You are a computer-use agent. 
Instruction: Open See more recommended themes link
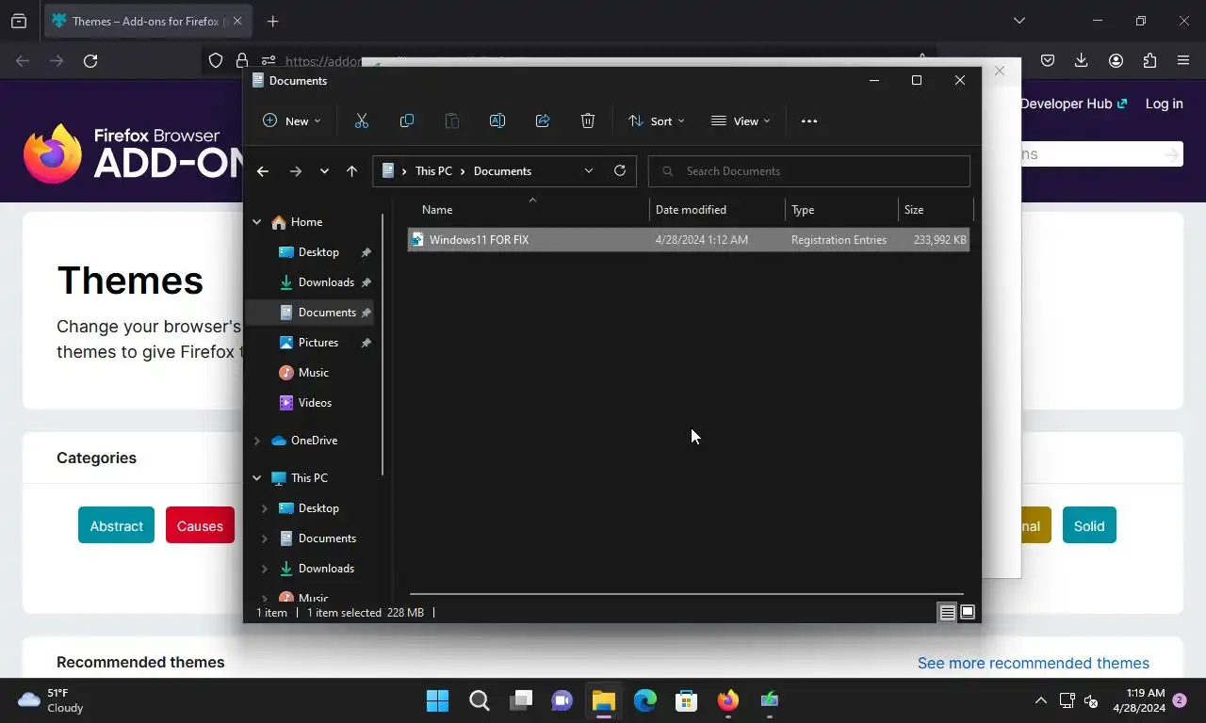(x=1034, y=663)
